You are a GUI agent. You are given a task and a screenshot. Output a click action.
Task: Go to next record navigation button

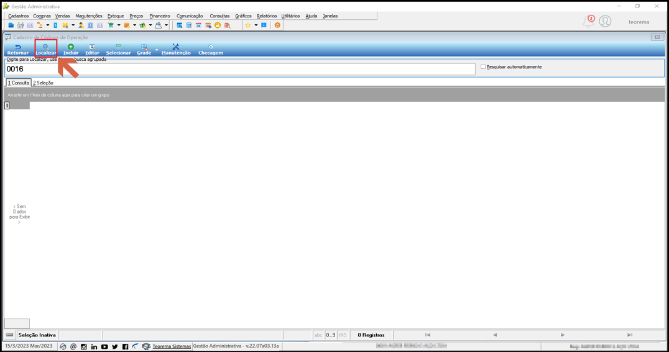[x=562, y=335]
